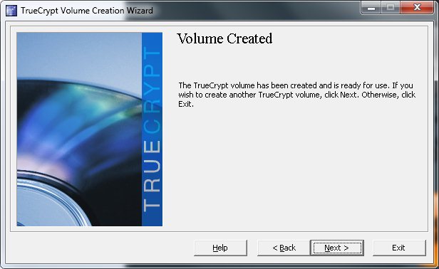Image resolution: width=439 pixels, height=269 pixels.
Task: Minimize the TrueCrypt wizard window
Action: [x=371, y=7]
